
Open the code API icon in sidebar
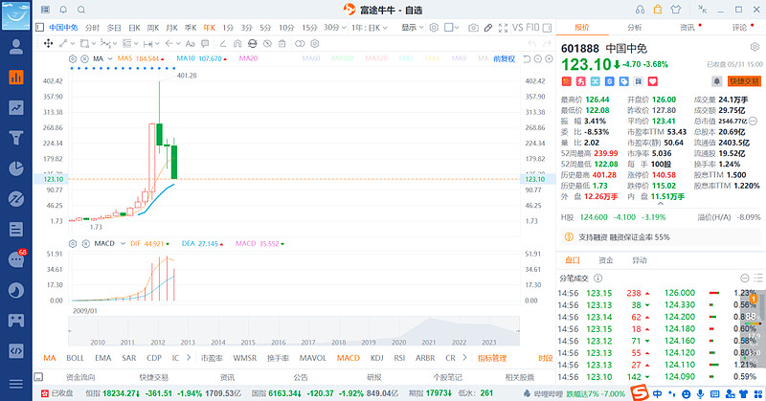(x=15, y=350)
